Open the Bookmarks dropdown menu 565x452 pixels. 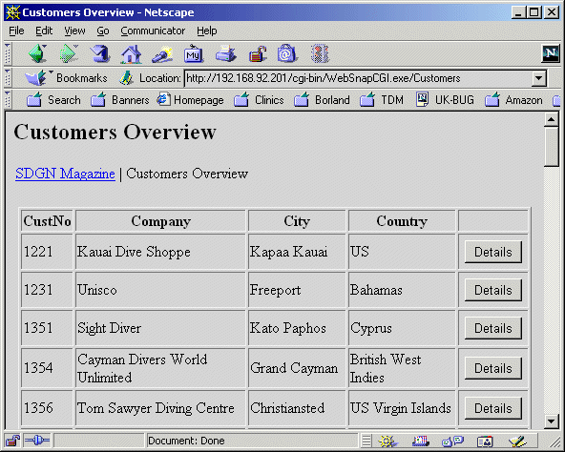coord(66,78)
